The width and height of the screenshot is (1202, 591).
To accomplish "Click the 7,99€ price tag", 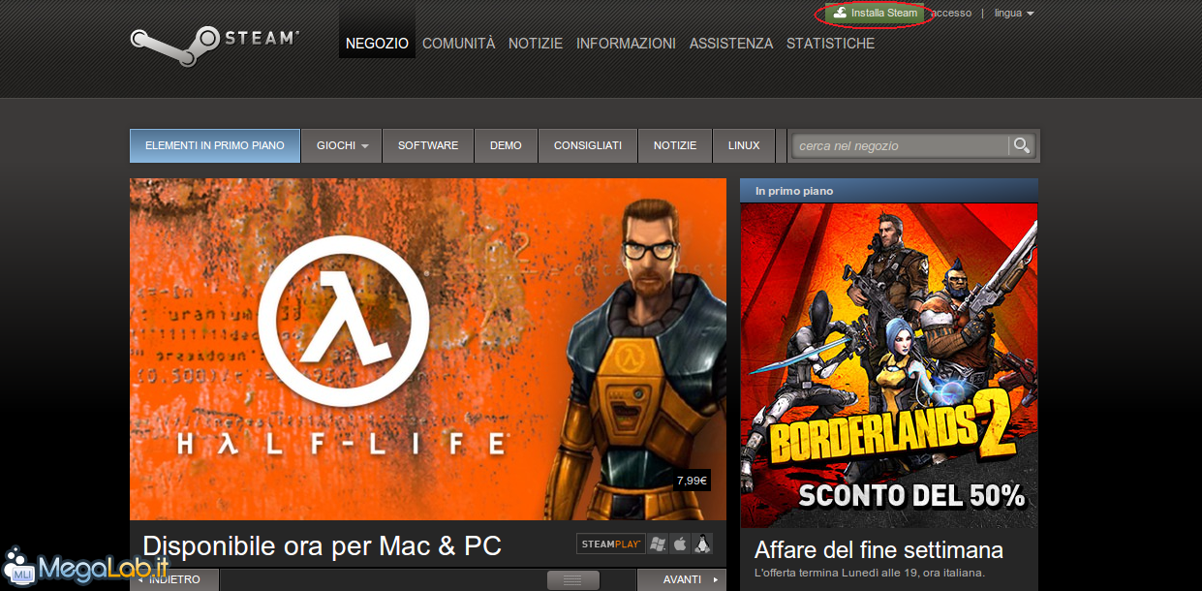I will coord(693,481).
